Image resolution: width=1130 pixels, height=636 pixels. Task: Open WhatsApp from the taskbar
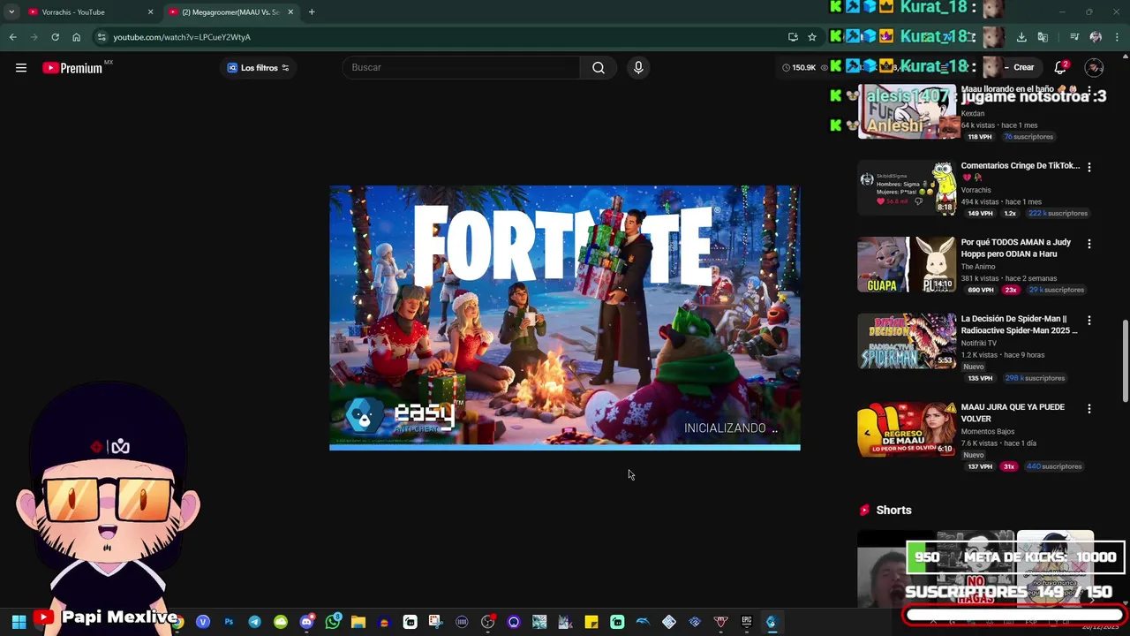pyautogui.click(x=333, y=622)
